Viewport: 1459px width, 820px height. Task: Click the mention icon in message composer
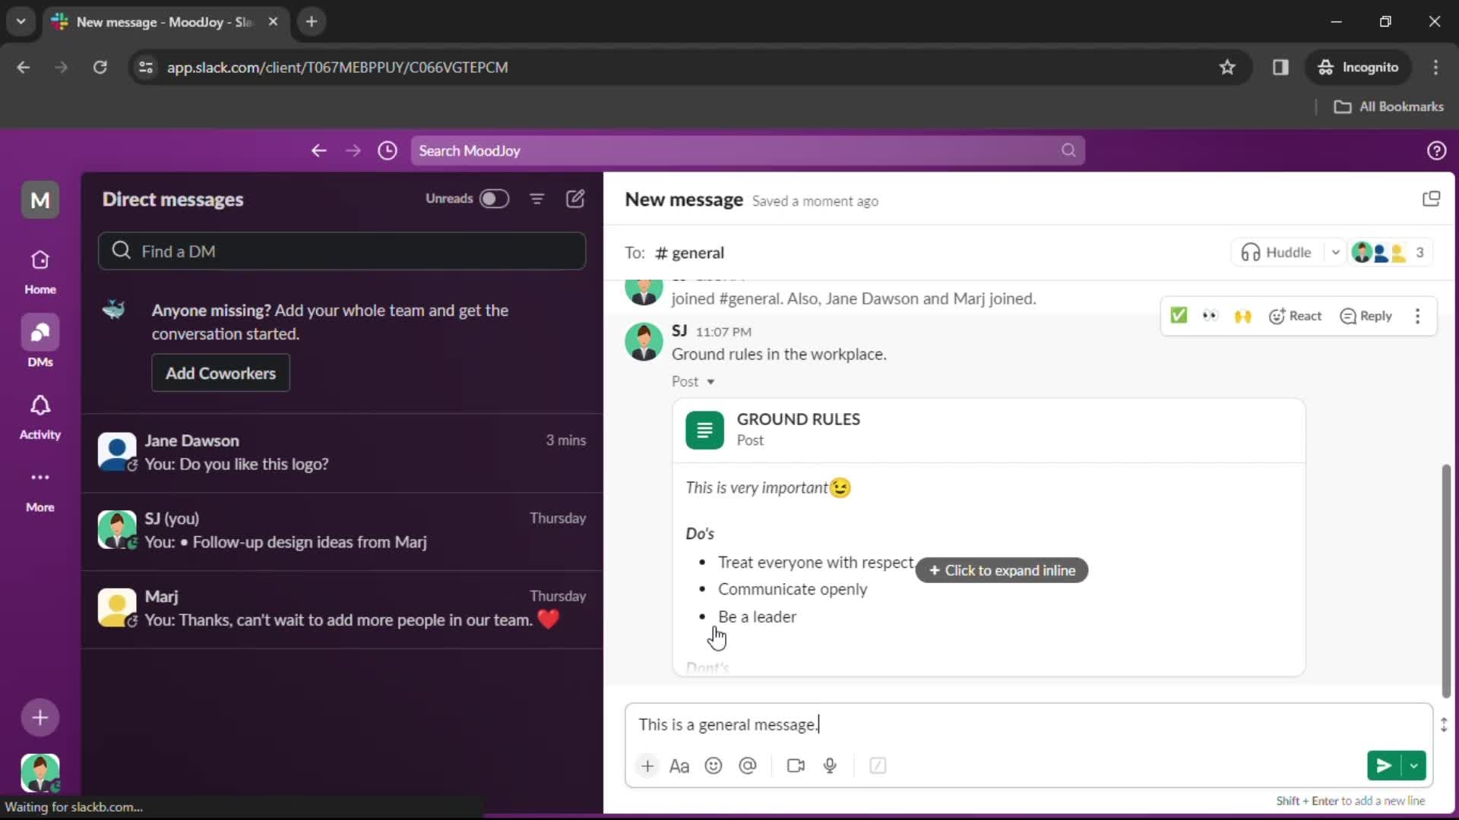[x=746, y=765]
